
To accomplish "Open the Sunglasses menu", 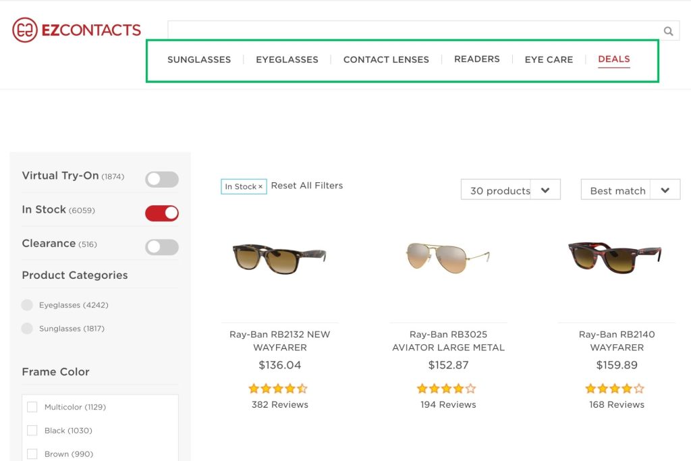I will (199, 59).
